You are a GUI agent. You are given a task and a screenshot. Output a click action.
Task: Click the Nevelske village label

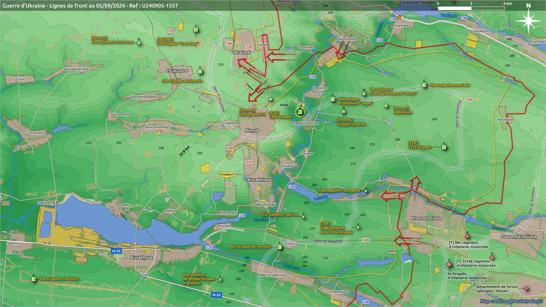pos(505,120)
